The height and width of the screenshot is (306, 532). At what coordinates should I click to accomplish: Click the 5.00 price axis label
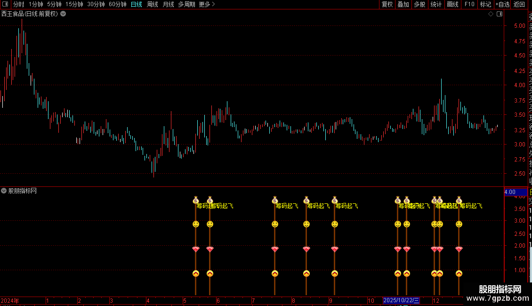(519, 26)
